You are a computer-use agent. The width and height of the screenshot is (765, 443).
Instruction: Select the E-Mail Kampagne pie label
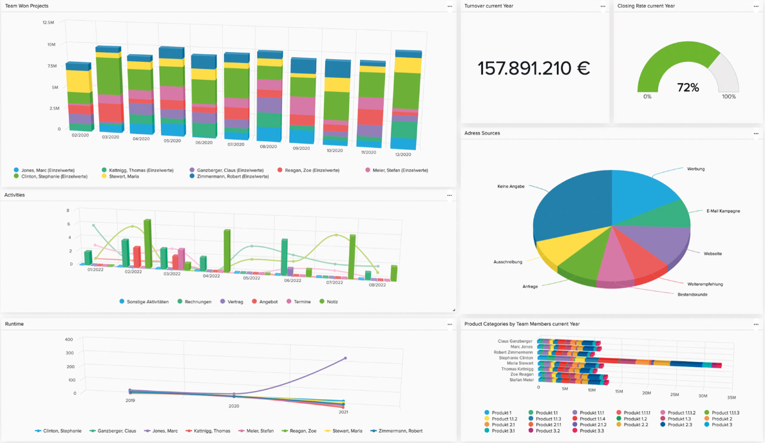point(723,211)
